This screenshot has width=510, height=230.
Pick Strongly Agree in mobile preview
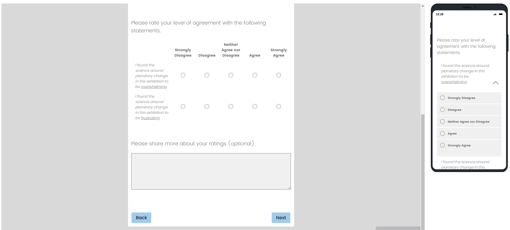click(x=443, y=145)
